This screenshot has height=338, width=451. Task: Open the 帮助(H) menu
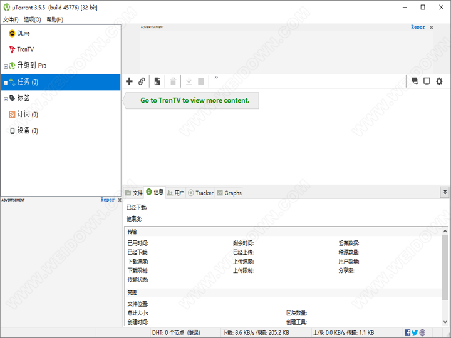point(55,19)
